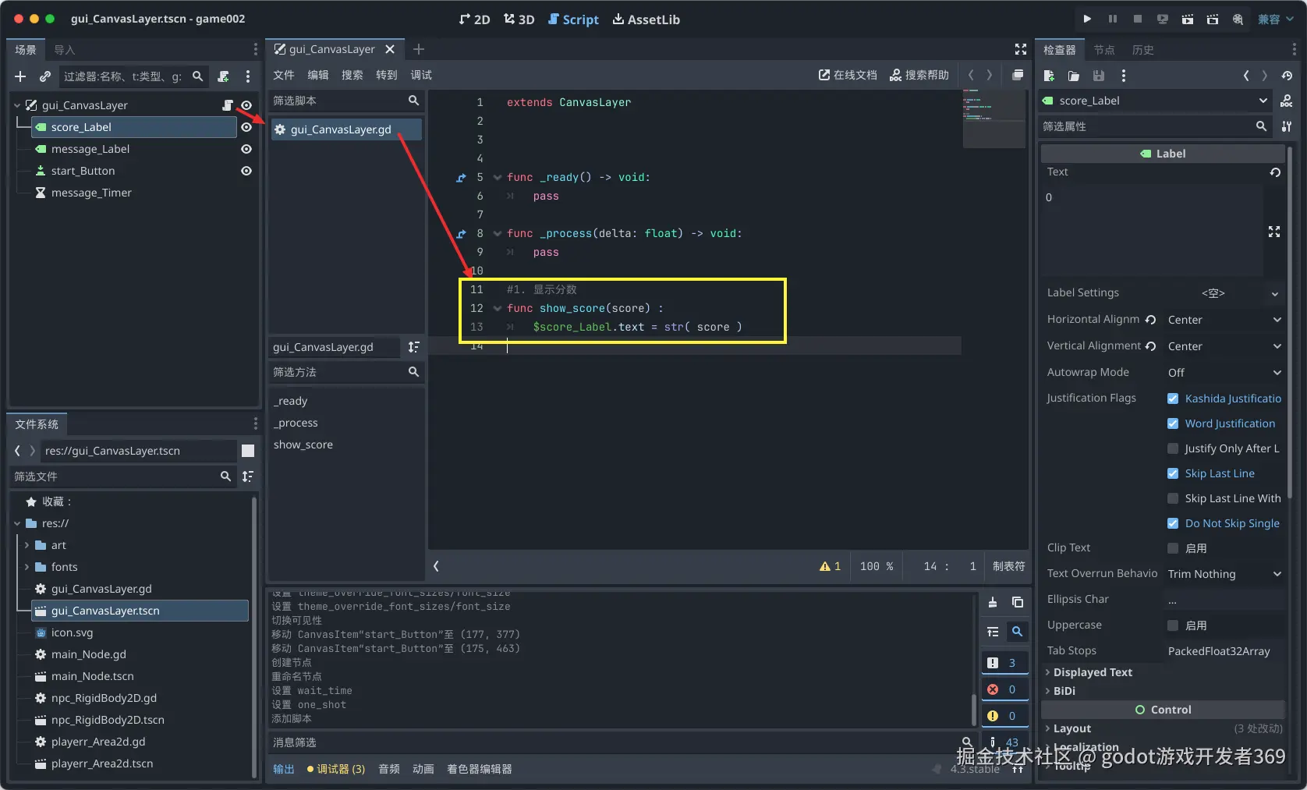The width and height of the screenshot is (1307, 790).
Task: Hide the score_Label node
Action: tap(246, 127)
